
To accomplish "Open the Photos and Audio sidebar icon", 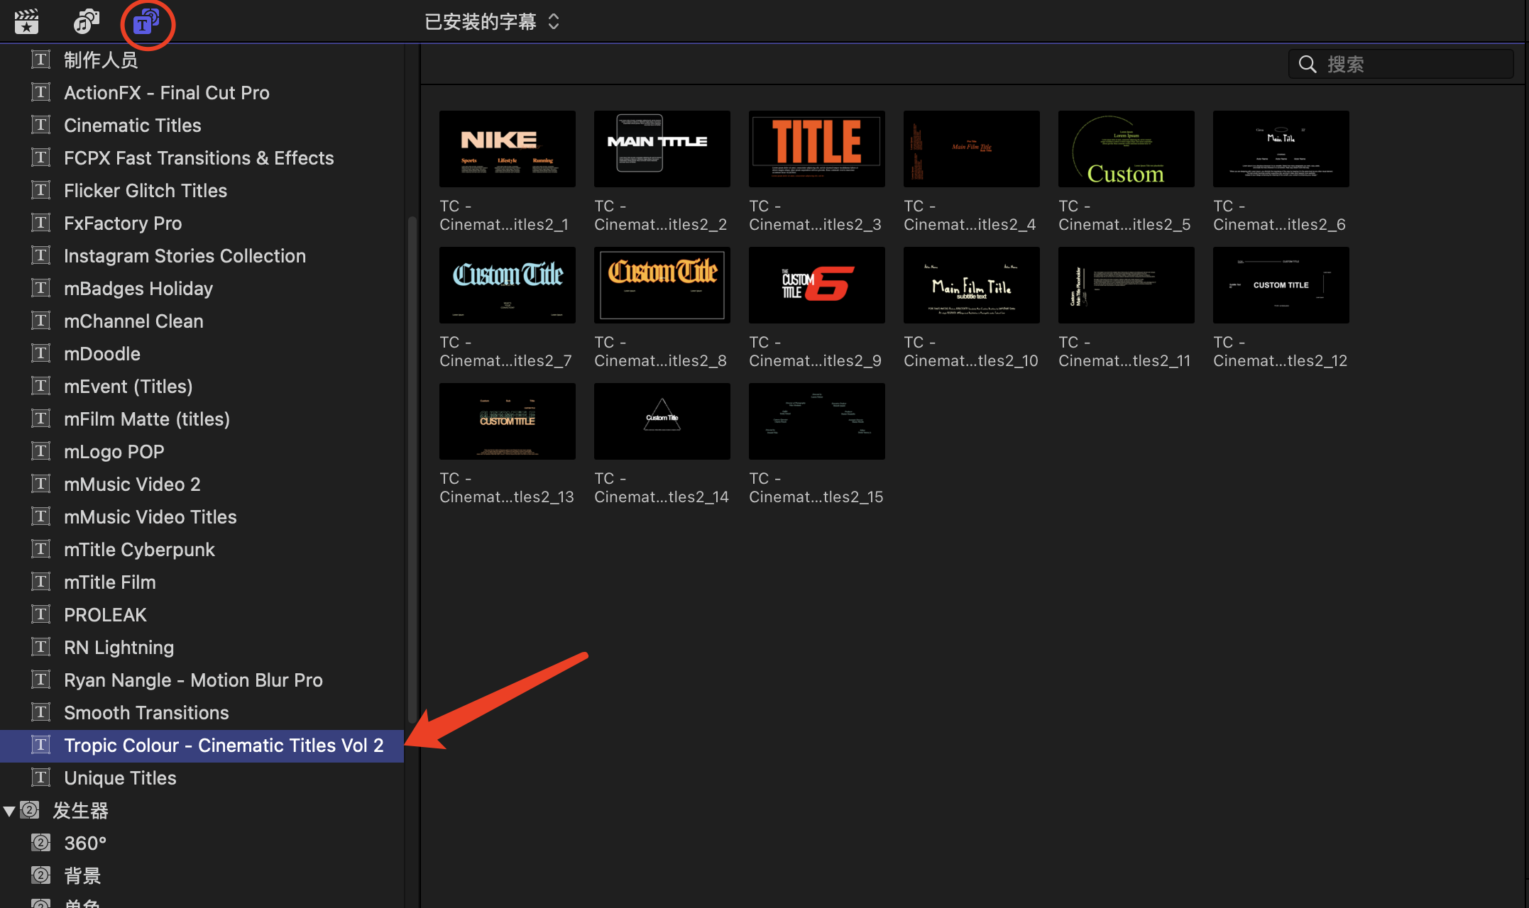I will coord(86,22).
